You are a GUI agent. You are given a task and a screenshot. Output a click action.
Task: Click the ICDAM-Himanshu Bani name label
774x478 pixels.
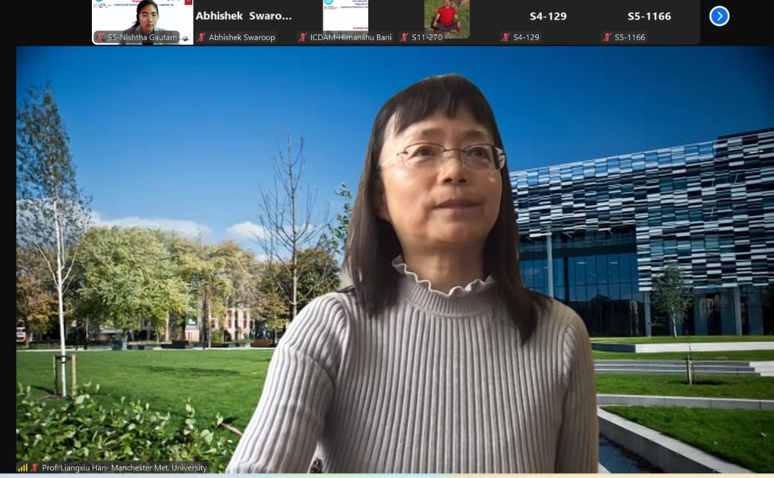(351, 38)
